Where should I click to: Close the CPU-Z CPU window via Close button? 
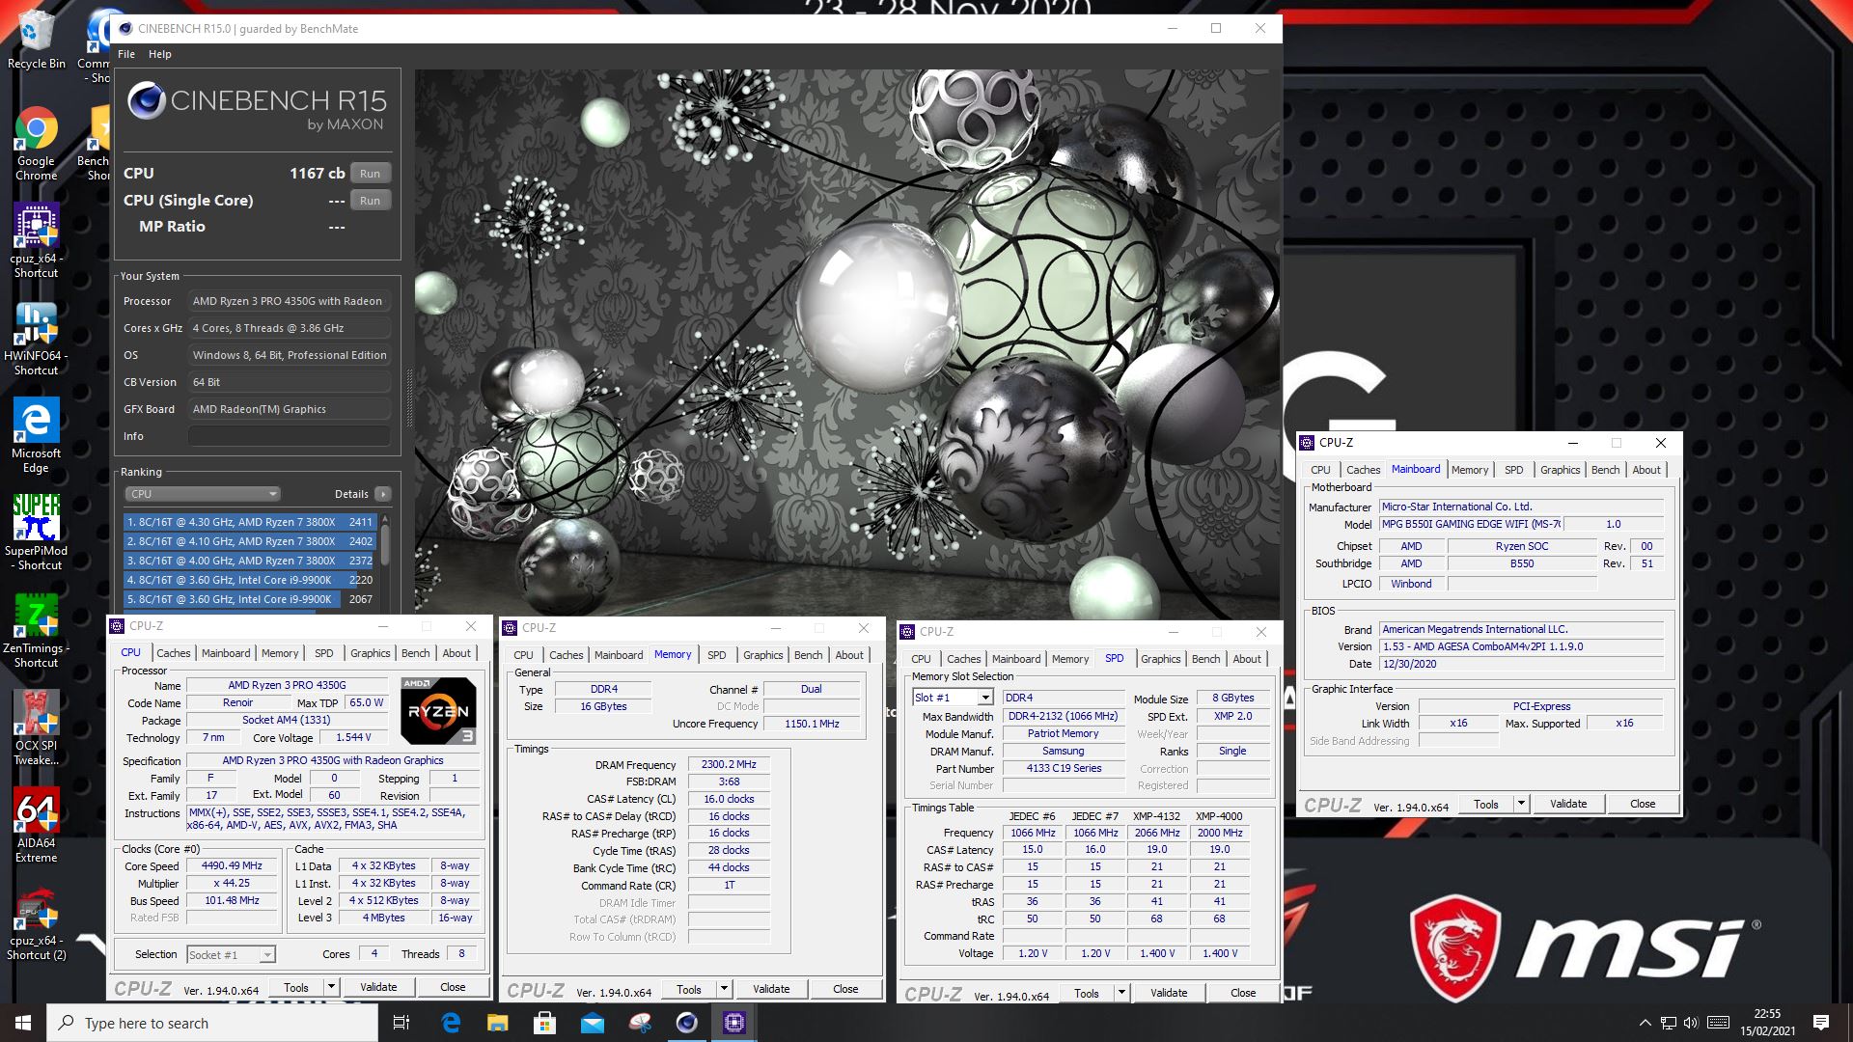click(x=453, y=987)
